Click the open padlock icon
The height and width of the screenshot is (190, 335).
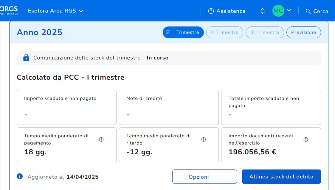pyautogui.click(x=26, y=58)
